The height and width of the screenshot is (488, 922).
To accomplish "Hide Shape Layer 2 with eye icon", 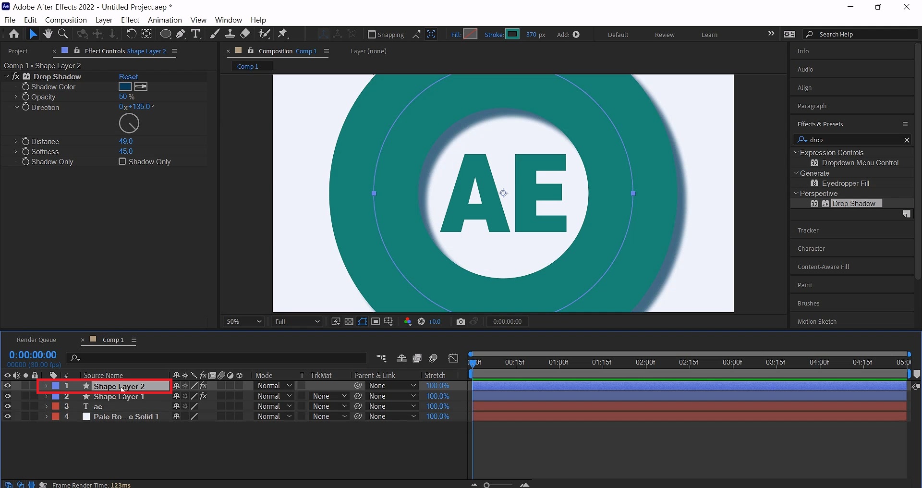I will pos(8,386).
